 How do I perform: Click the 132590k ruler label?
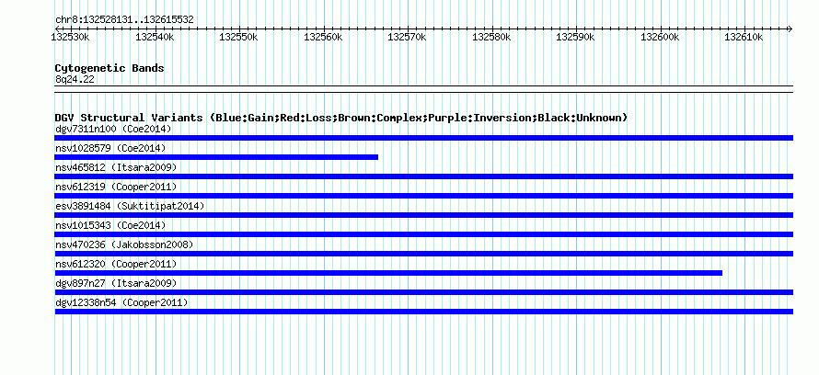pyautogui.click(x=575, y=37)
